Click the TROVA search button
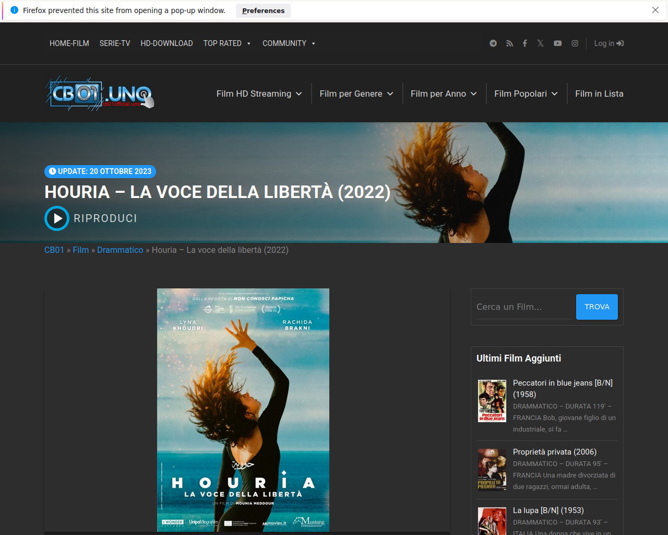 pyautogui.click(x=597, y=307)
